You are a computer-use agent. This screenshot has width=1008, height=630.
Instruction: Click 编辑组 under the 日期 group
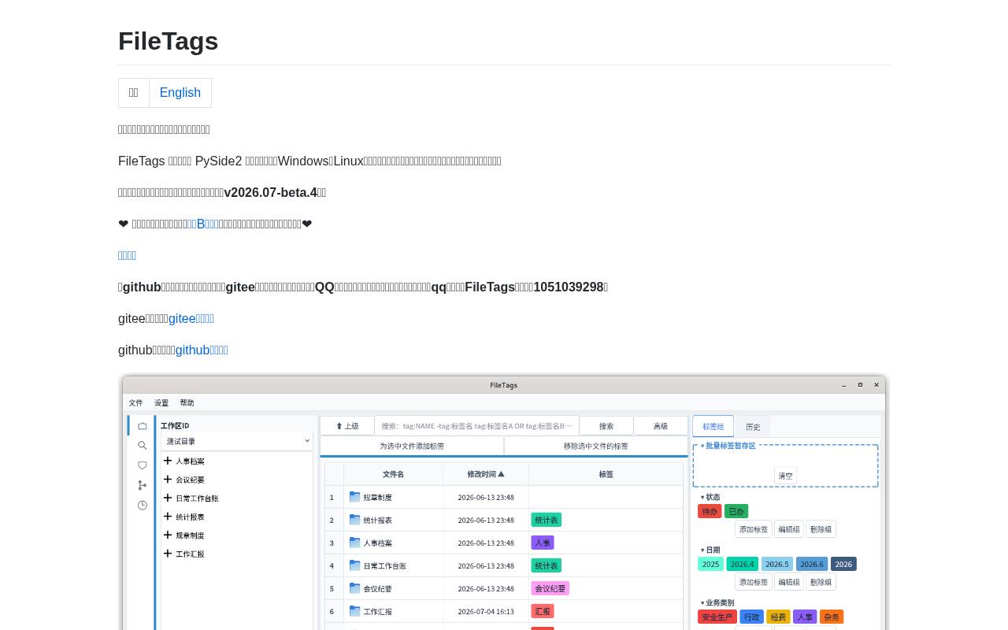(789, 582)
